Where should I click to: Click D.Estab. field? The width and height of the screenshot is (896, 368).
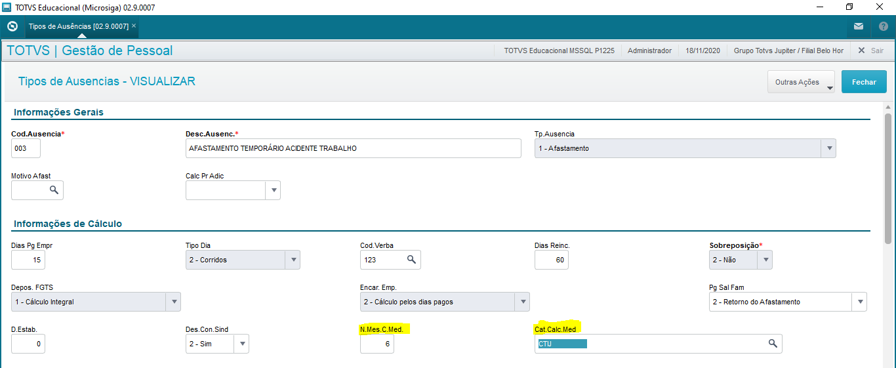(x=28, y=344)
